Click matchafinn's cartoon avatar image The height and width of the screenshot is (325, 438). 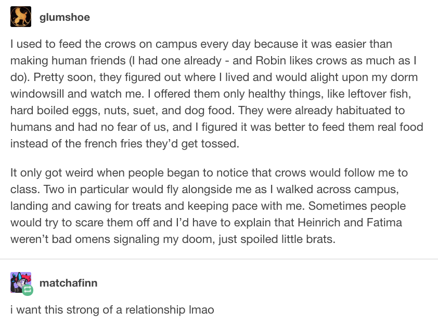click(21, 282)
